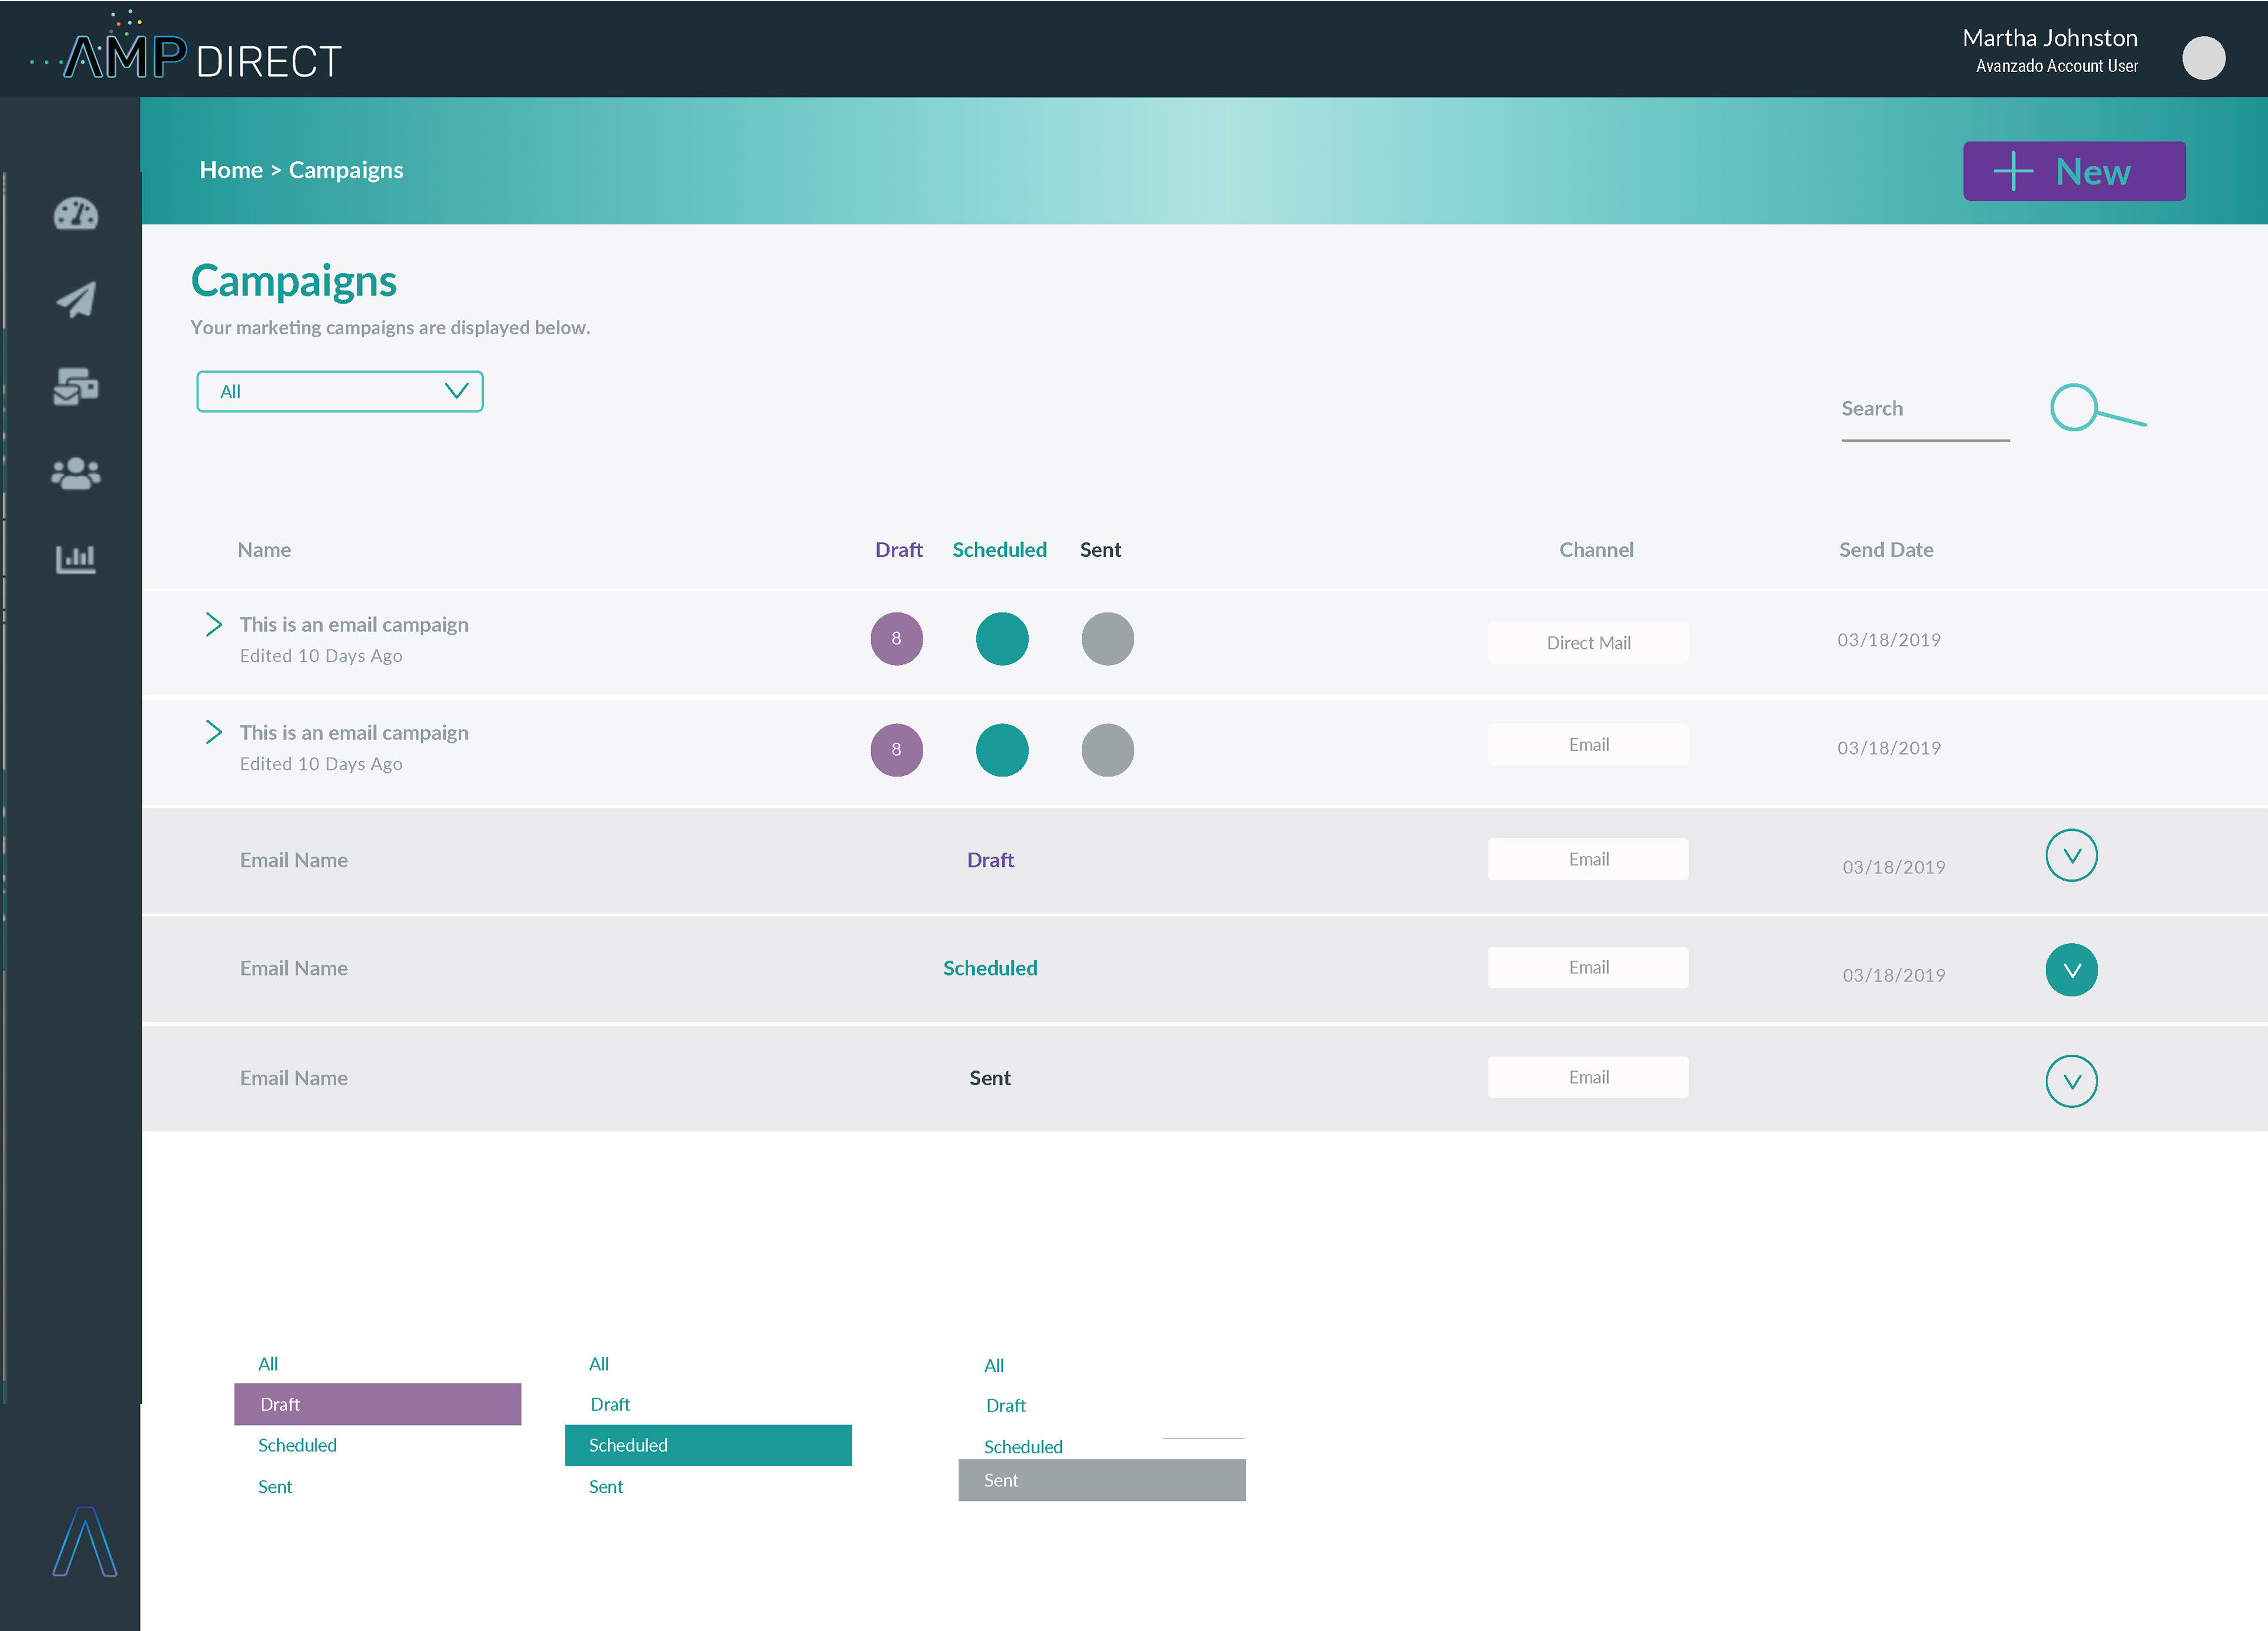Click the teal Scheduled status label in row
The width and height of the screenshot is (2268, 1631).
(x=990, y=968)
